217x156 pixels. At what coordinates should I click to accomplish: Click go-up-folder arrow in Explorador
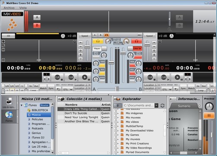tap(118, 105)
